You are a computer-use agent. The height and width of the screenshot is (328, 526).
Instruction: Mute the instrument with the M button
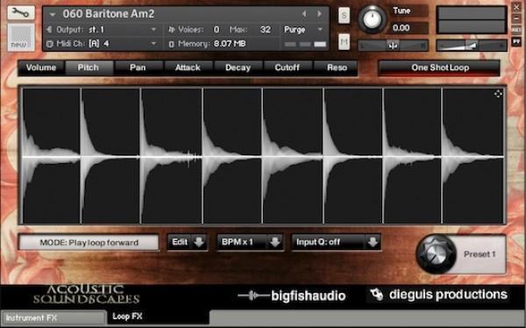coord(344,41)
